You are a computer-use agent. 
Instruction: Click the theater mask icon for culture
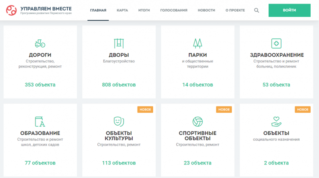[x=119, y=122]
